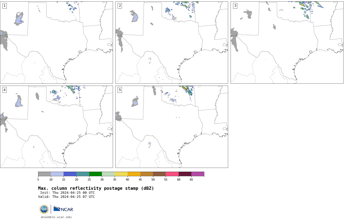
Task: Click the panel number label 2
Action: tap(120, 6)
